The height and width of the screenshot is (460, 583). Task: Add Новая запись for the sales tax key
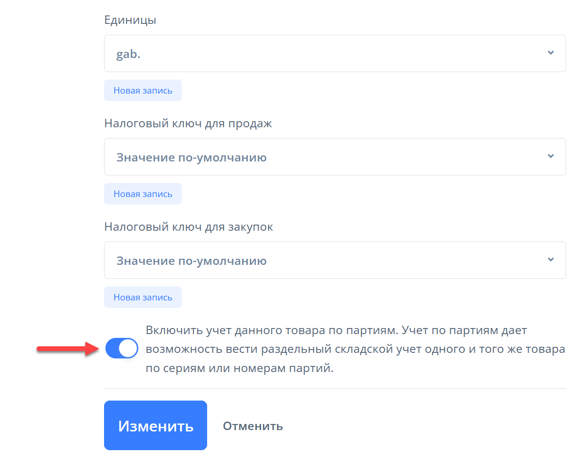pyautogui.click(x=143, y=194)
